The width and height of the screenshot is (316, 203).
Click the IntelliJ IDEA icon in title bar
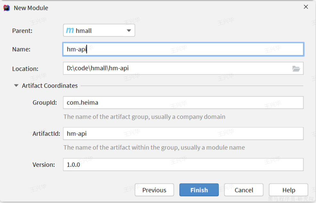click(6, 8)
